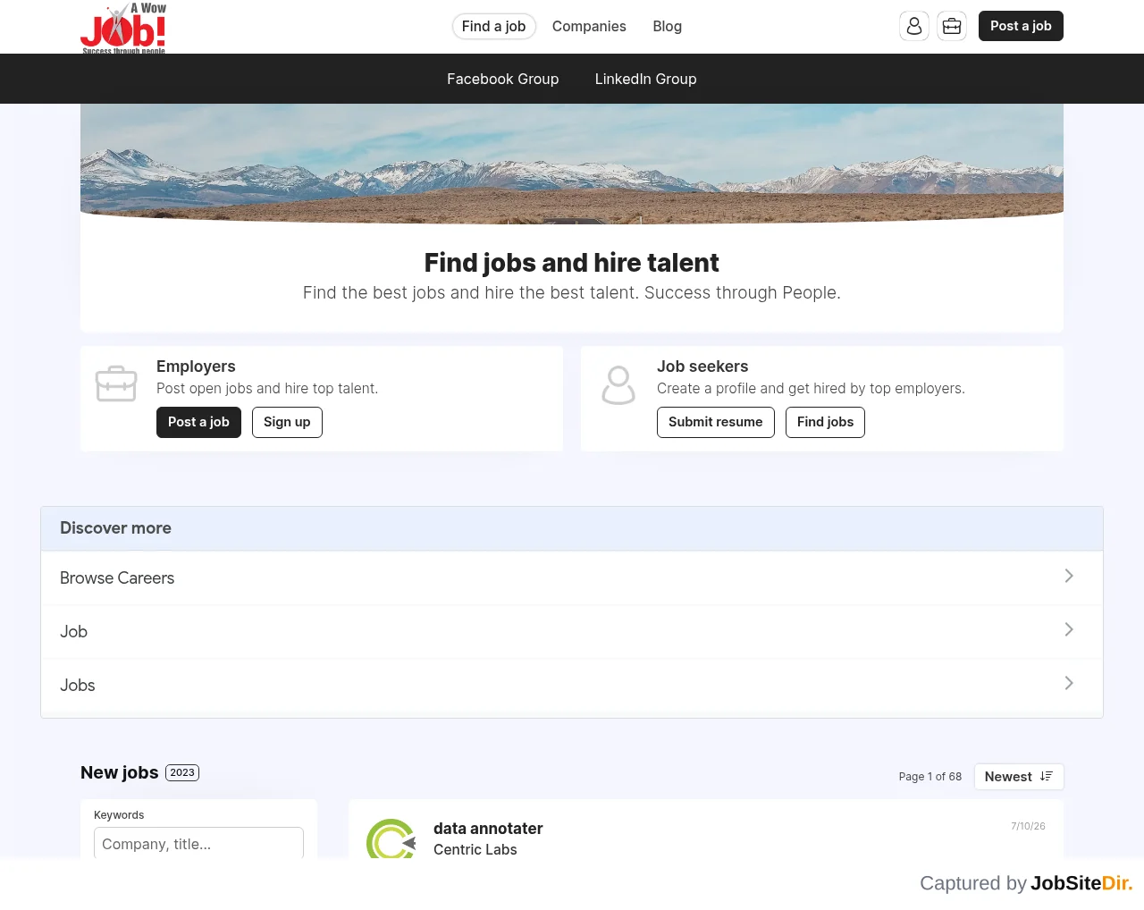Image resolution: width=1144 pixels, height=910 pixels.
Task: Click the 7/10/26 posting date
Action: [1028, 826]
